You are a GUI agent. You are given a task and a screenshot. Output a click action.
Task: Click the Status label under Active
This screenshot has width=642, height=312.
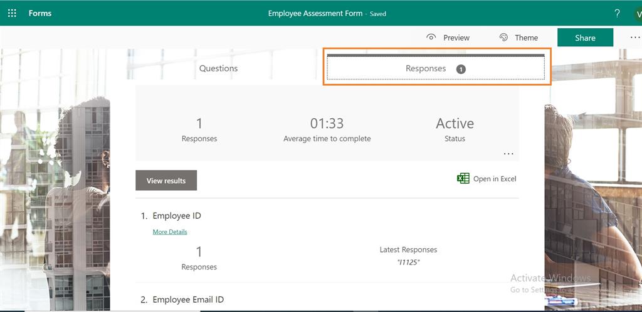[x=455, y=138]
